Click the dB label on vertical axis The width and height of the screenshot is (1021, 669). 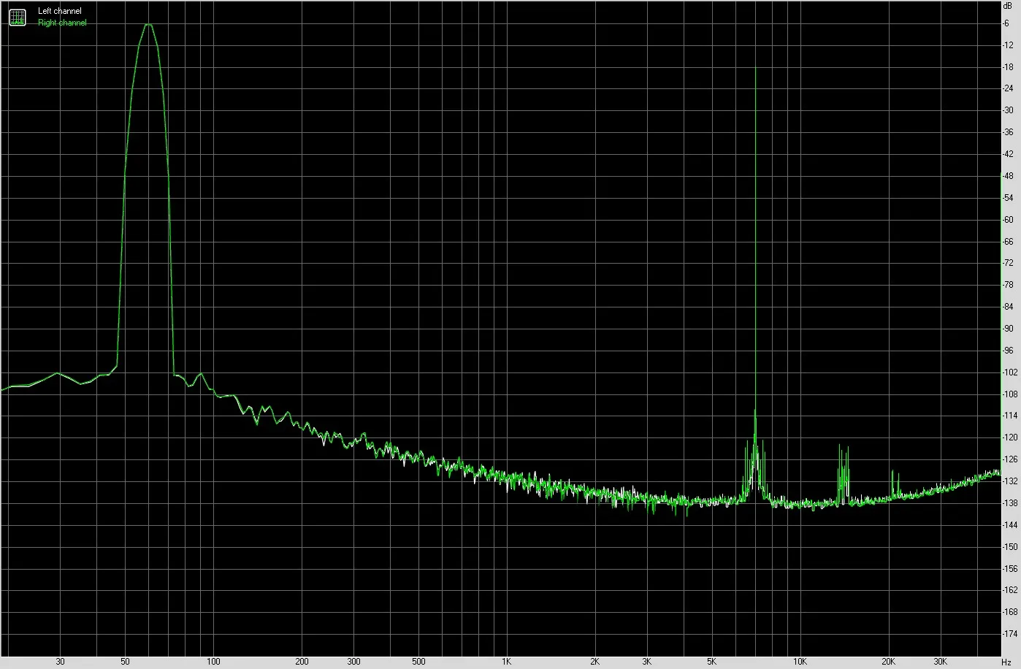point(1008,5)
